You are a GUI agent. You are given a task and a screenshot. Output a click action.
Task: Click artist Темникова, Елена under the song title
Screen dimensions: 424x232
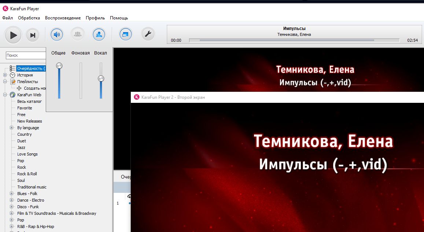(294, 34)
